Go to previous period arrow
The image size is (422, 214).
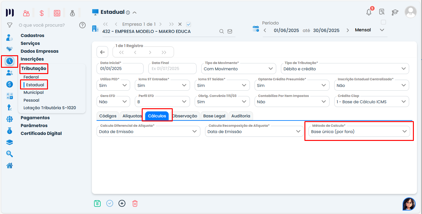265,30
